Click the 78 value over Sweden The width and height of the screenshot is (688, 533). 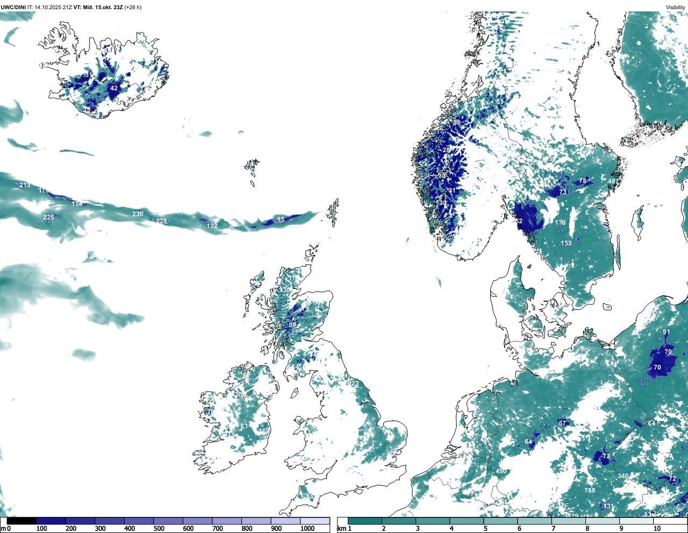583,181
